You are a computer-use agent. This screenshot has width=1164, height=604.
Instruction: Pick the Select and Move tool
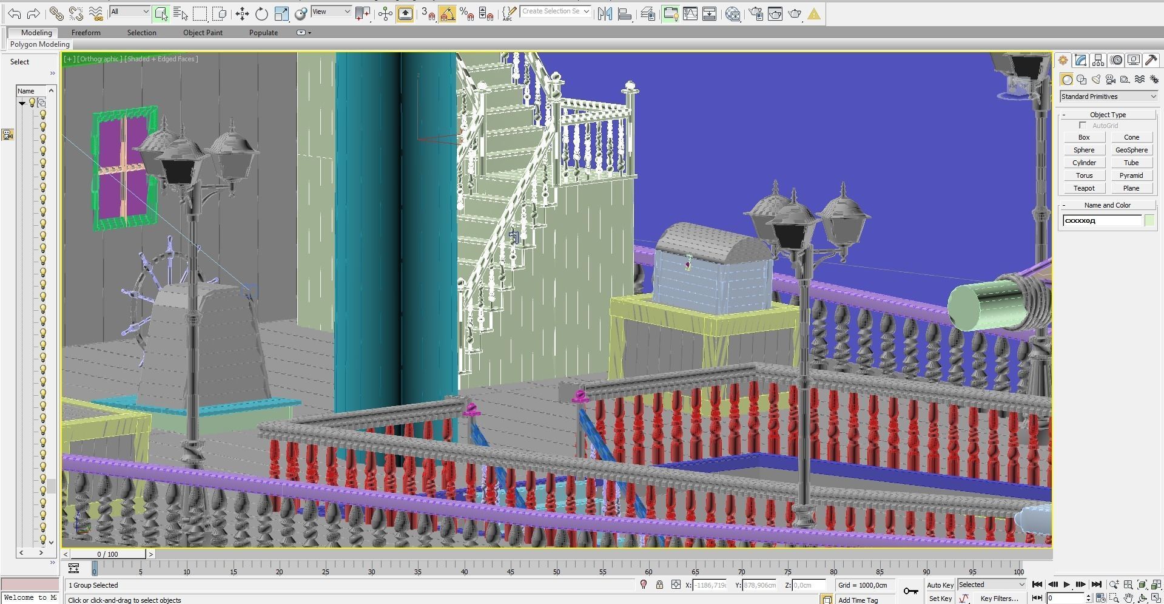[242, 13]
